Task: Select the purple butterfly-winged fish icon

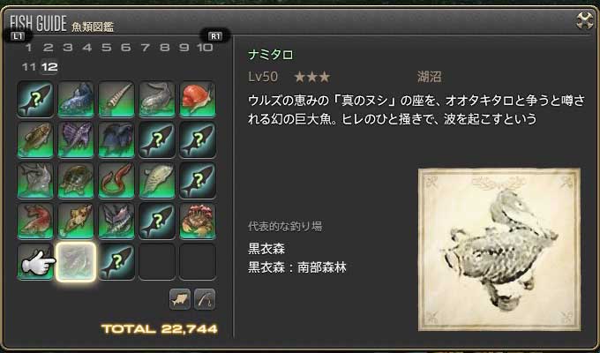Action: pos(76,139)
